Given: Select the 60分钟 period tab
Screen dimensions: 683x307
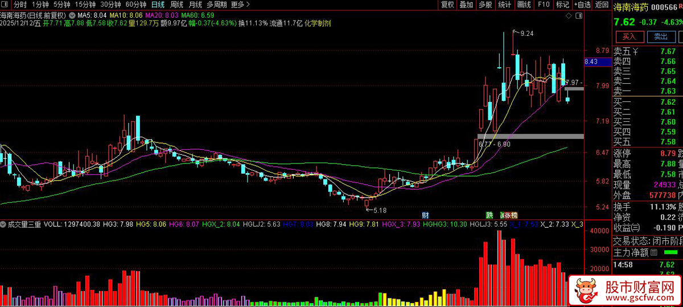Looking at the screenshot, I should click(x=135, y=4).
